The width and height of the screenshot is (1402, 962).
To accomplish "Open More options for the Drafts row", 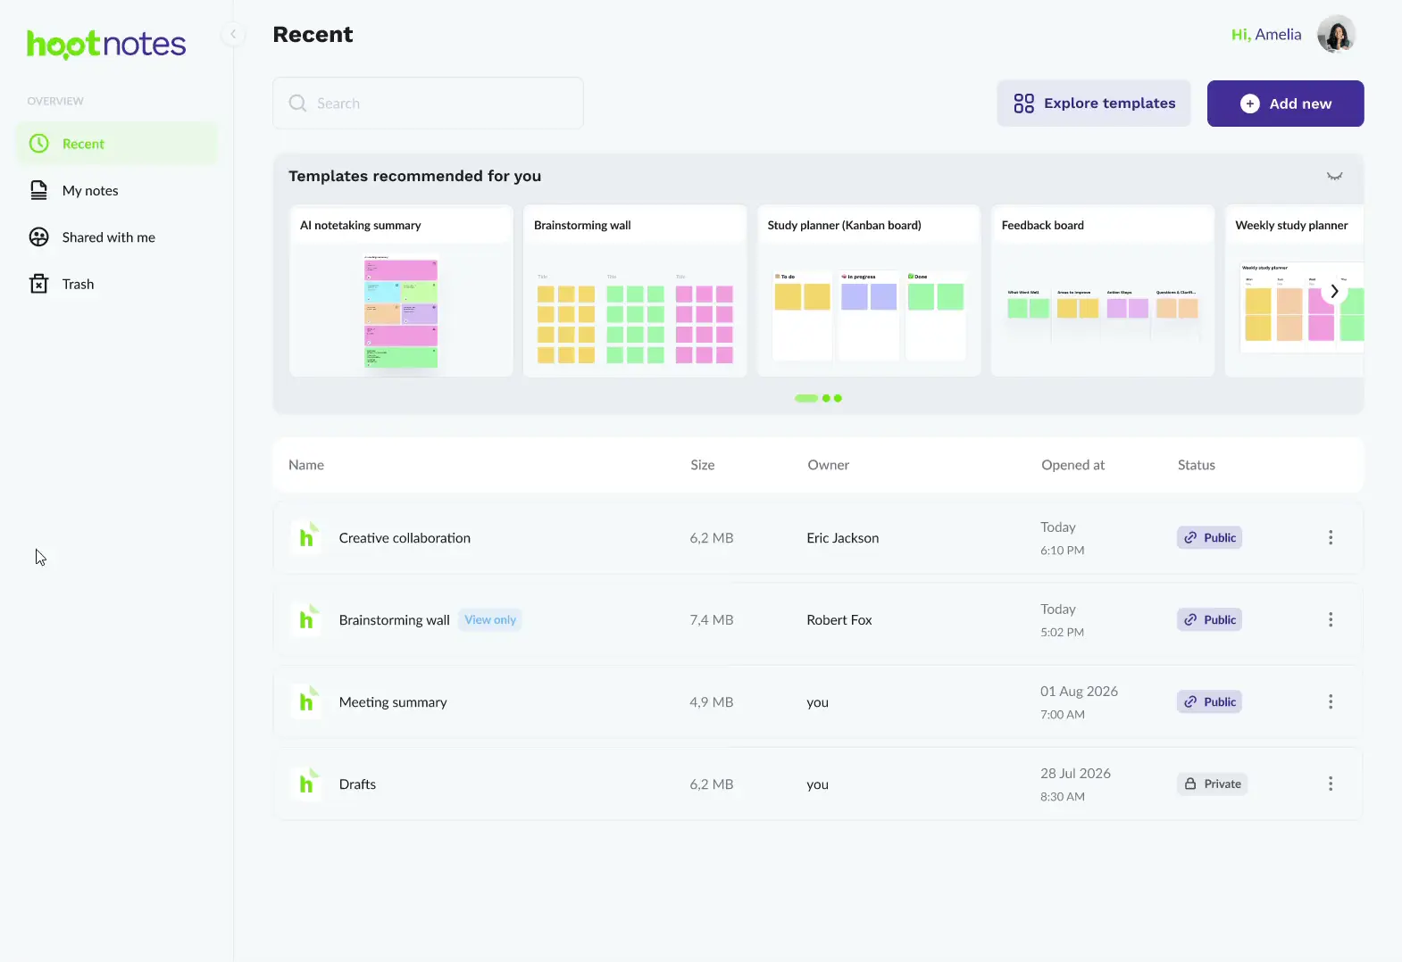I will [1331, 784].
